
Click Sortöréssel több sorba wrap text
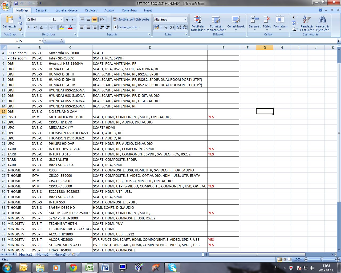131,19
